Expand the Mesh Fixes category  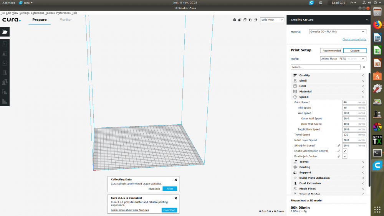click(328, 189)
